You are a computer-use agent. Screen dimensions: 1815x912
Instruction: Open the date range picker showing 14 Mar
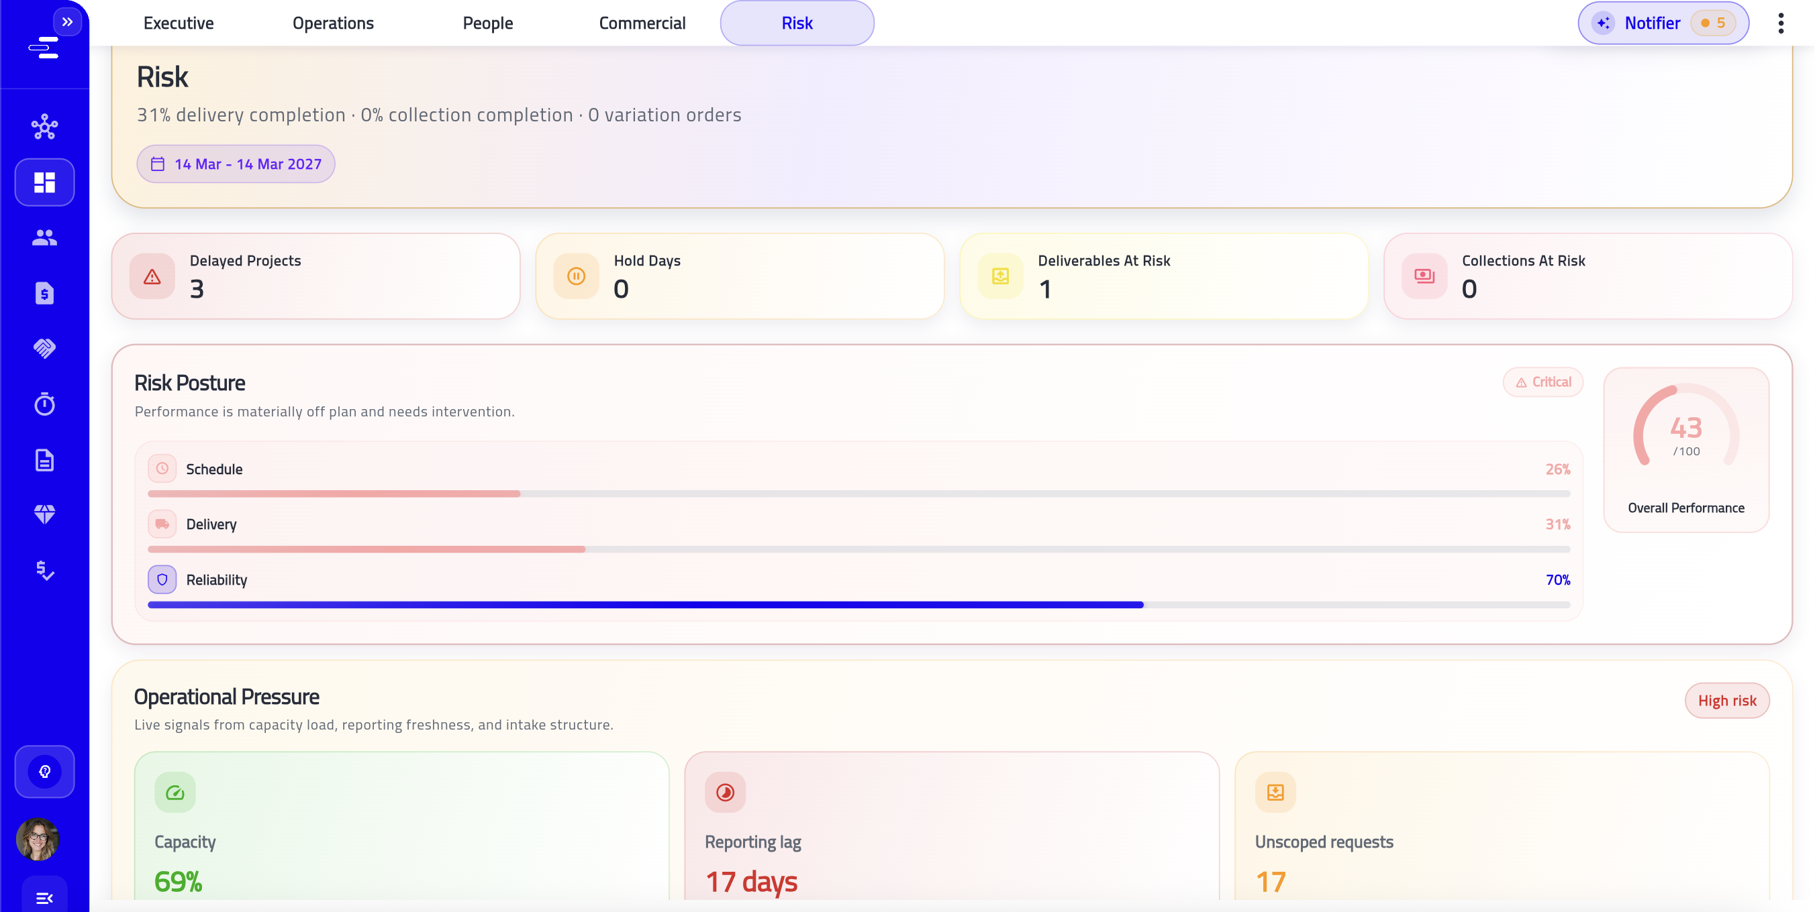[x=236, y=163]
